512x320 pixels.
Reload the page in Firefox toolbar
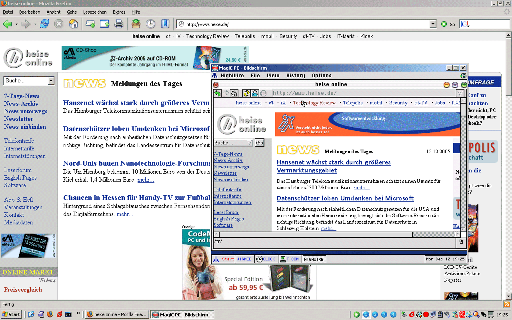44,24
